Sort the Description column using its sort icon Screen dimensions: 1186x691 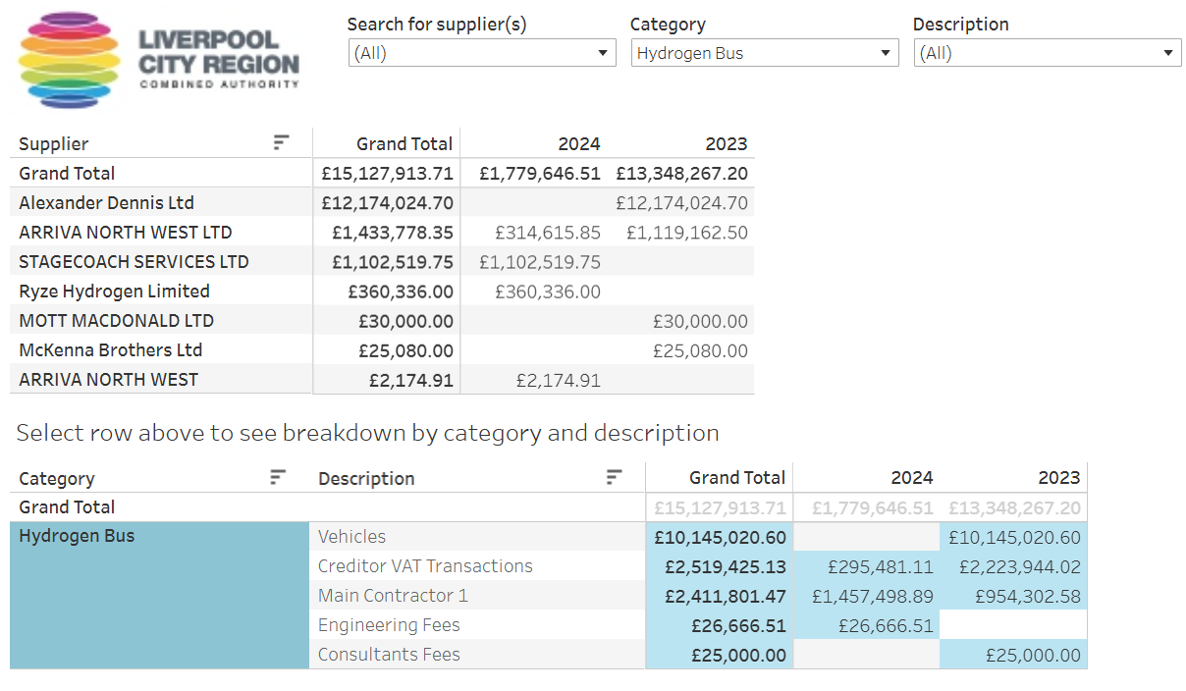pyautogui.click(x=614, y=478)
